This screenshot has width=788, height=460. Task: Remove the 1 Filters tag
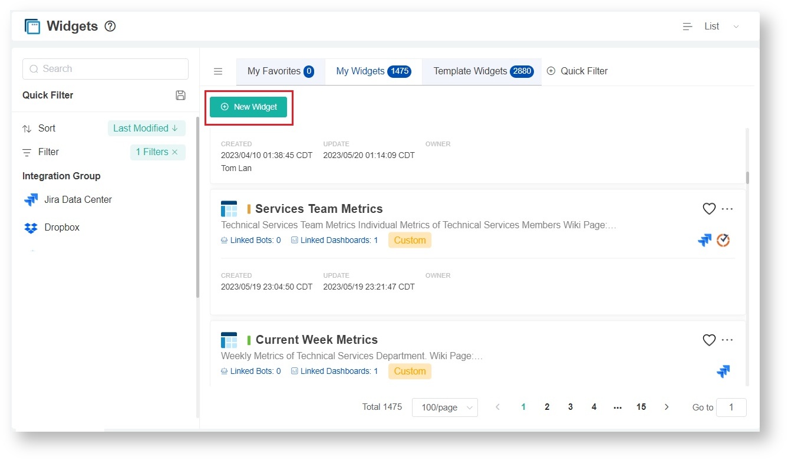pyautogui.click(x=174, y=152)
